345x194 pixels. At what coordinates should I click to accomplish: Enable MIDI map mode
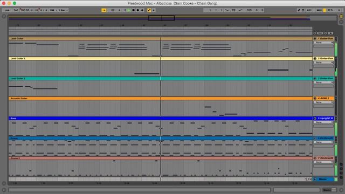(x=319, y=10)
